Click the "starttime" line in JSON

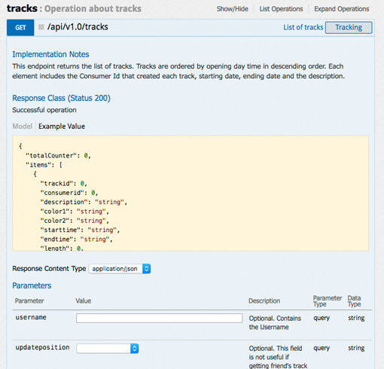click(x=80, y=230)
